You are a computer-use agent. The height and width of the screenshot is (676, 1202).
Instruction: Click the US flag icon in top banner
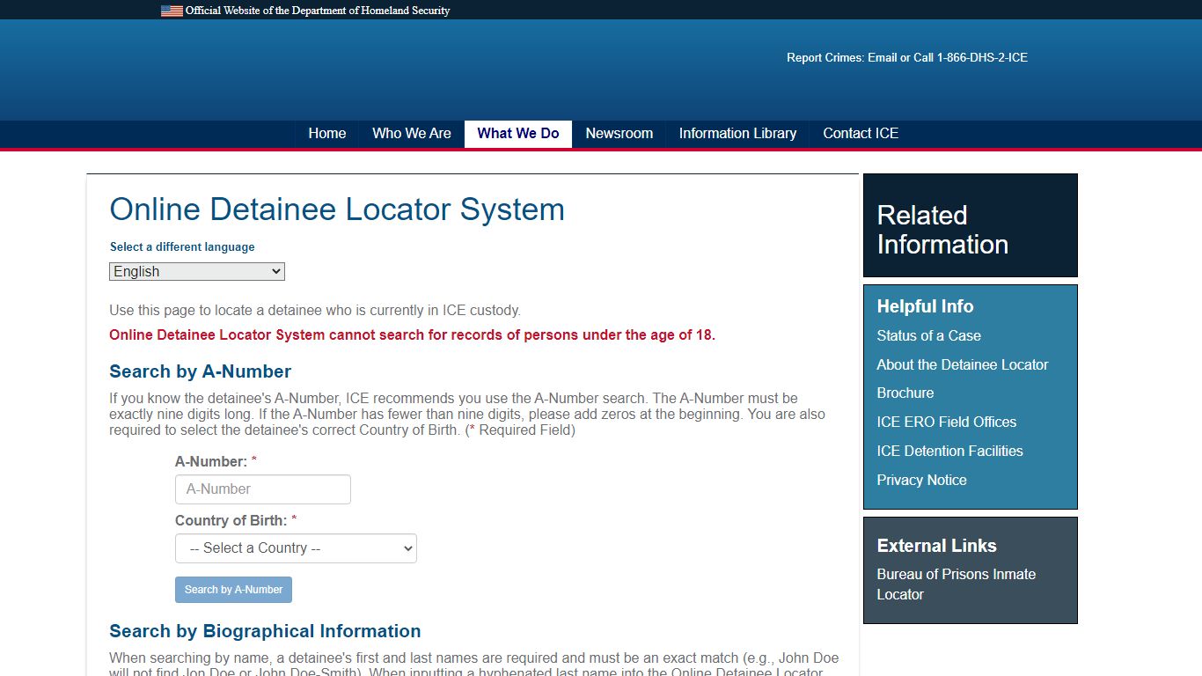[172, 11]
